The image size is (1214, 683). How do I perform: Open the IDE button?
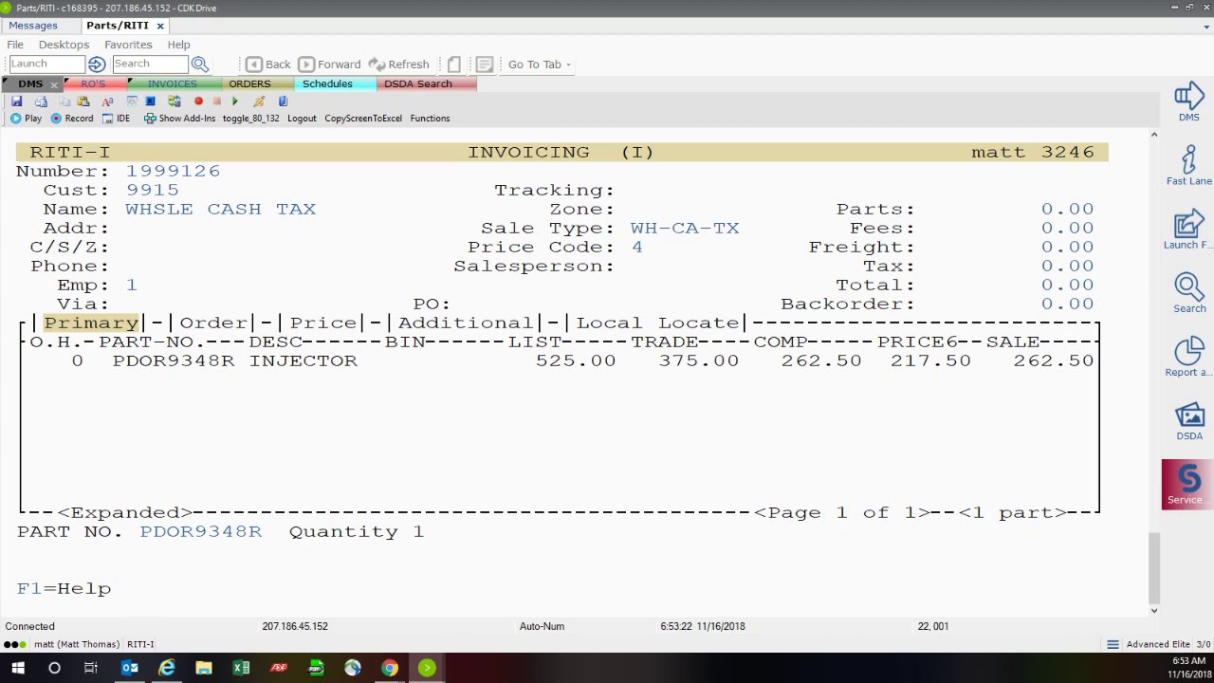116,119
